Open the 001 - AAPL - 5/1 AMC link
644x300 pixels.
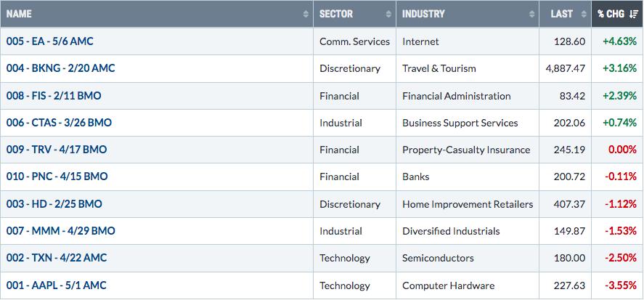[56, 285]
